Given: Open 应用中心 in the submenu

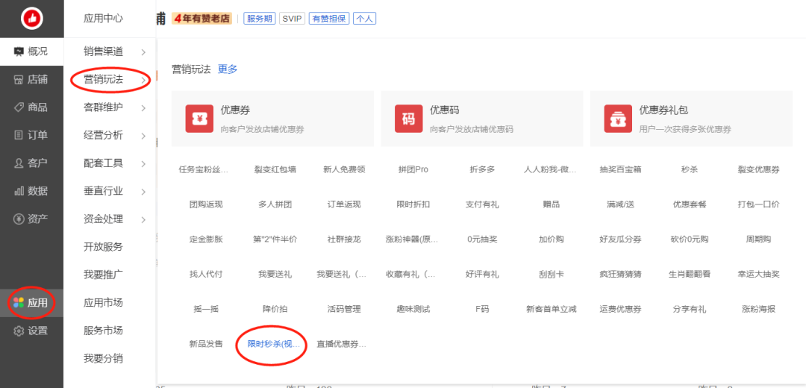Looking at the screenshot, I should 103,19.
